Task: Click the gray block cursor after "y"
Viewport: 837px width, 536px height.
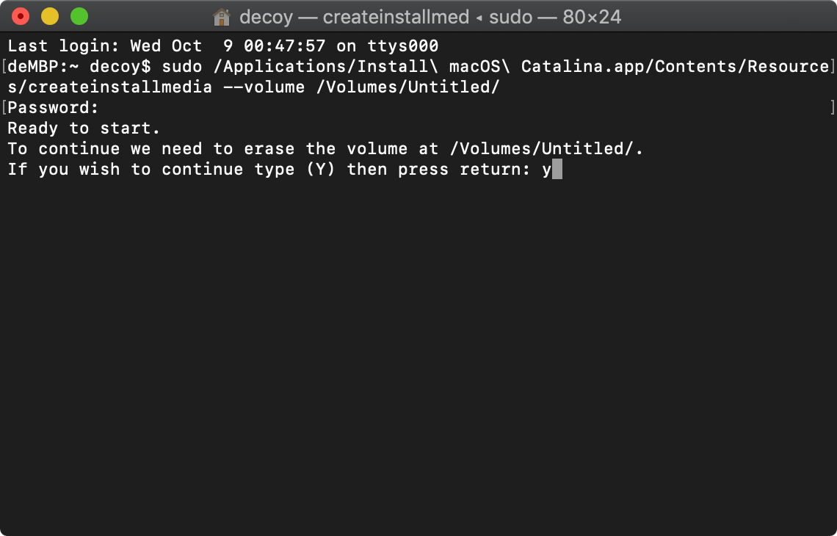Action: tap(557, 169)
